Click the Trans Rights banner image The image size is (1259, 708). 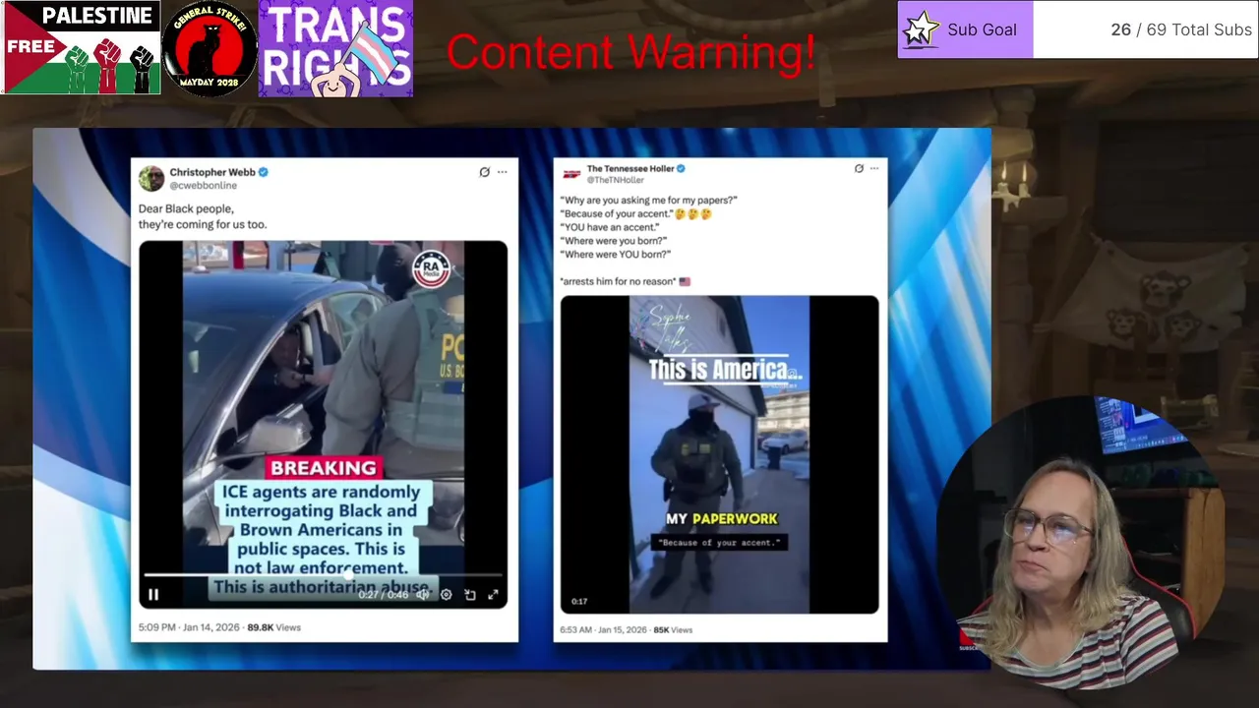[x=335, y=49]
